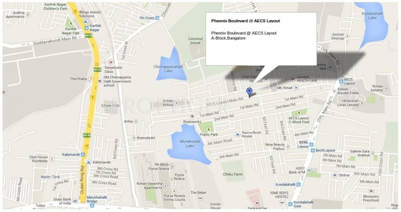The width and height of the screenshot is (401, 212).
Task: Open the Public Park tree icon
Action: pos(209,129)
